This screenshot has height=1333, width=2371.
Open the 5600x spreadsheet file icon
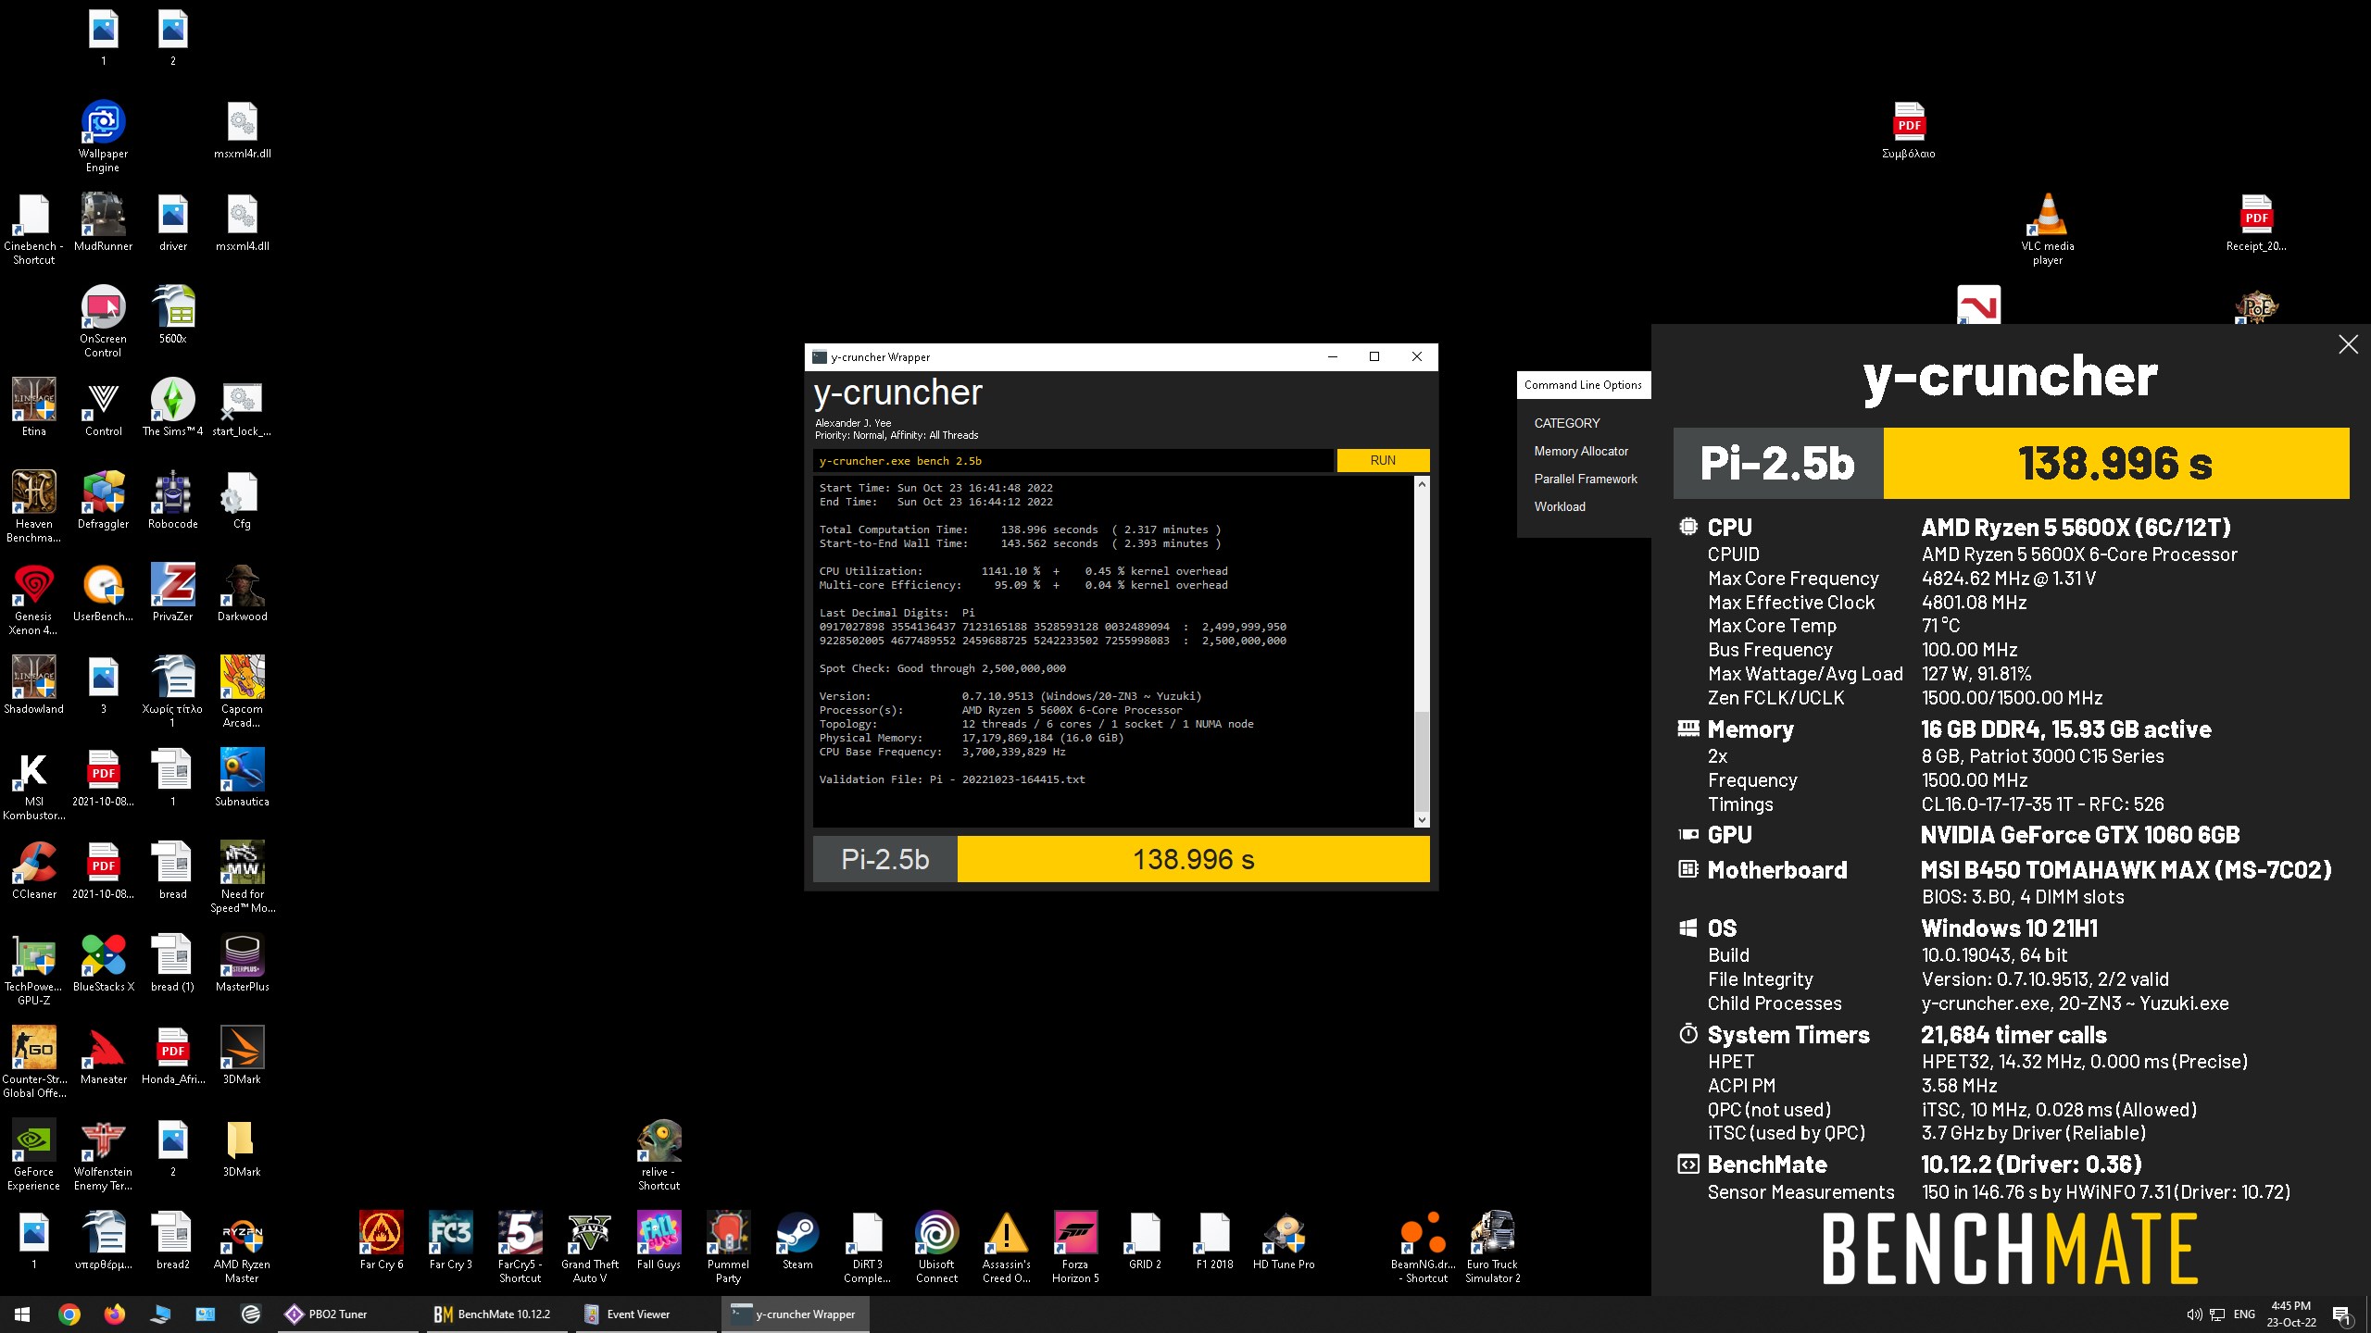click(172, 315)
